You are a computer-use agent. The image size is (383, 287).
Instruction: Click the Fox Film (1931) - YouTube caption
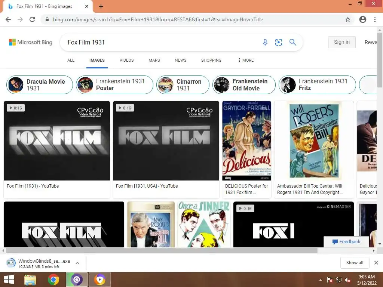(33, 186)
